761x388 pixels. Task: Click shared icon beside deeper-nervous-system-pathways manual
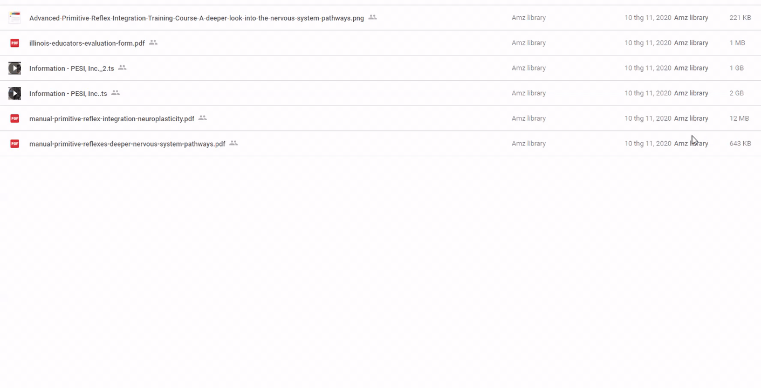234,143
